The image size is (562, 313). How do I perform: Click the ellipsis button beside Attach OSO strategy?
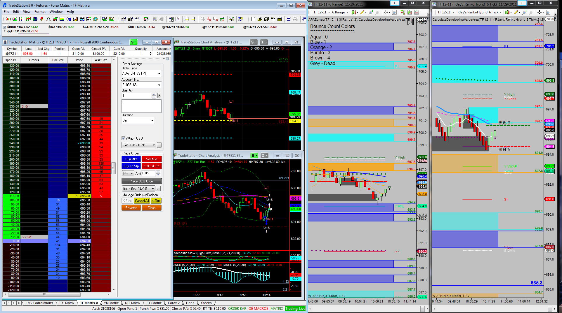tap(159, 145)
